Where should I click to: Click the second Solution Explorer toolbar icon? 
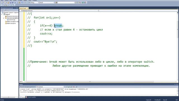pos(4,10)
